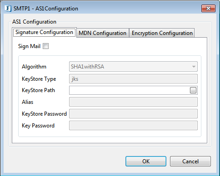
Task: Open the Encryption Configuration tab
Action: pyautogui.click(x=162, y=33)
